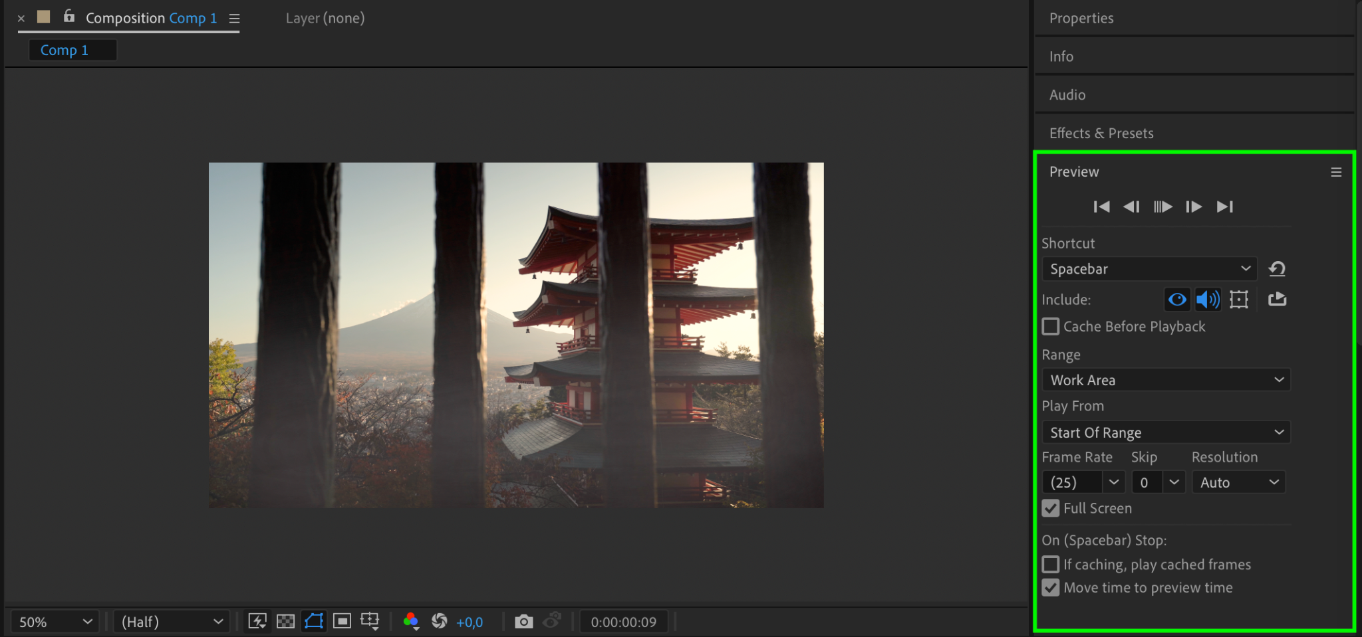Open the show channel color icon

point(411,622)
